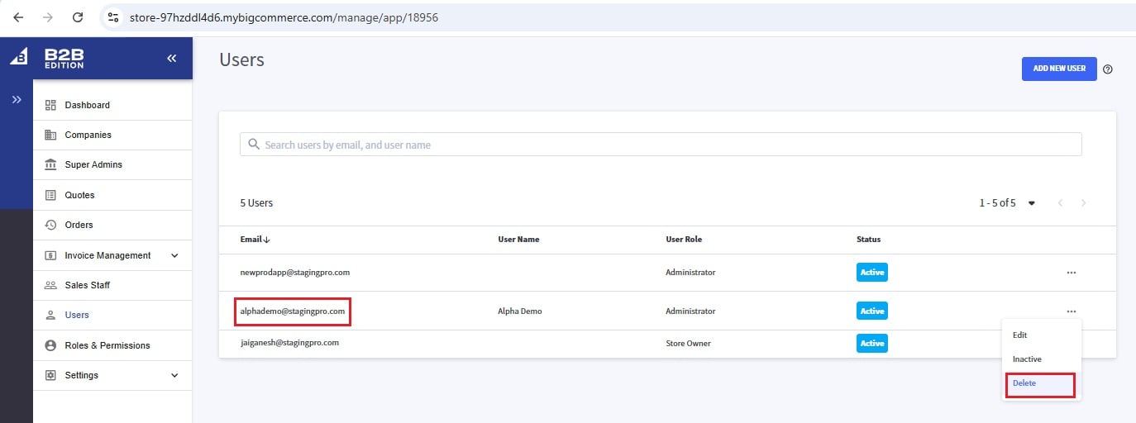Image resolution: width=1136 pixels, height=423 pixels.
Task: Click email alphademo@stagingpro.com
Action: (292, 311)
